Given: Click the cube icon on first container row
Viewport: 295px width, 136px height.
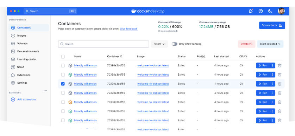Looking at the screenshot, I should coord(70,66).
